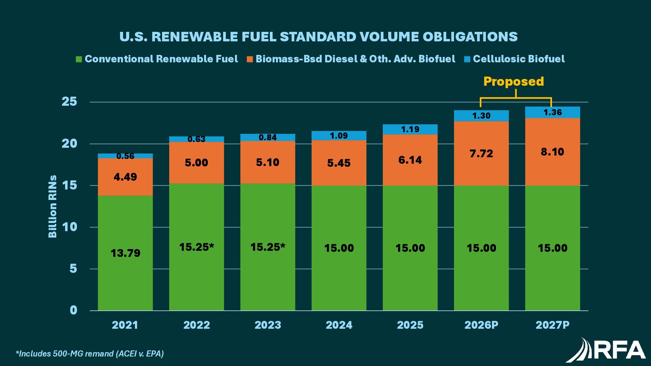Click the yellow Proposed label

click(513, 81)
